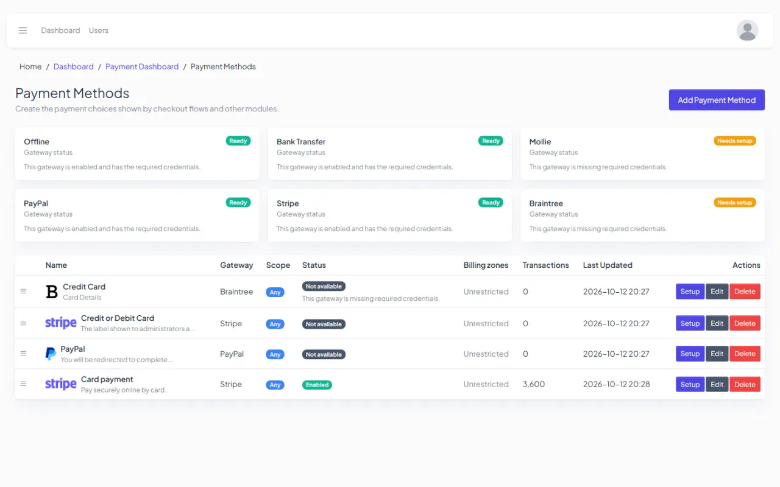Edit the PayPal payment method
The width and height of the screenshot is (780, 487).
tap(717, 354)
